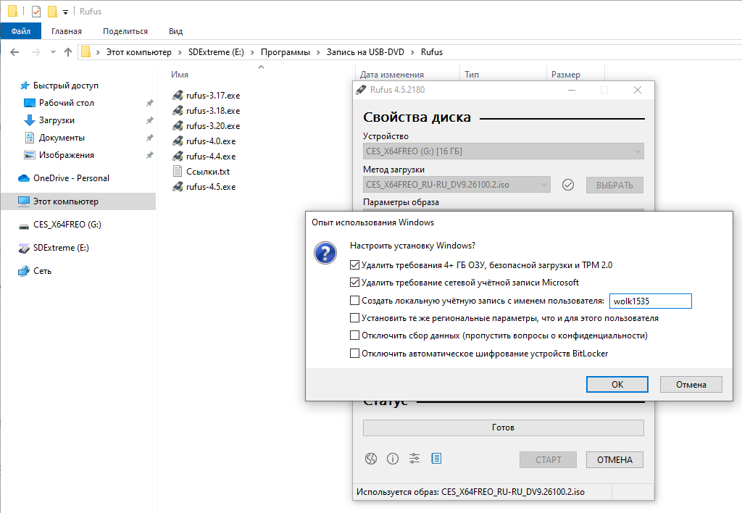Screen dimensions: 742x513
Task: Click the properties checkmark icon in title bar
Action: coord(36,12)
